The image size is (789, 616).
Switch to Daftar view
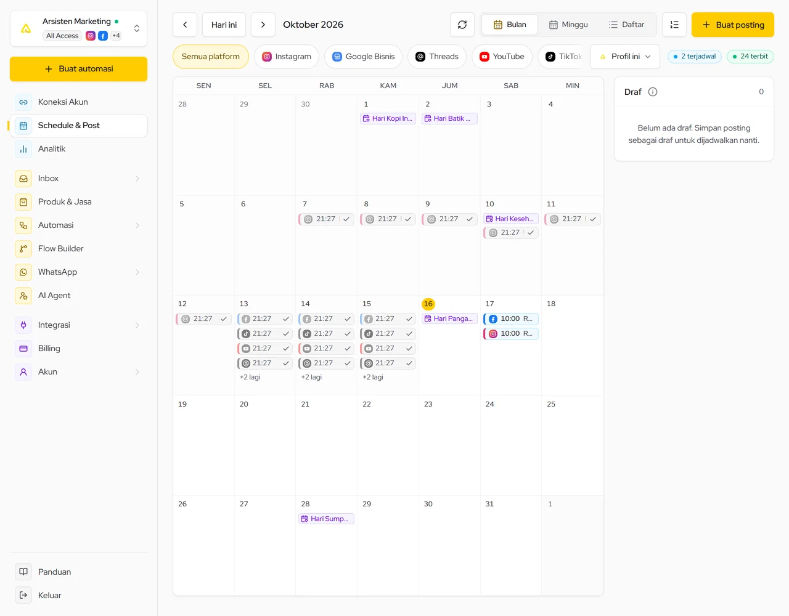click(x=626, y=25)
